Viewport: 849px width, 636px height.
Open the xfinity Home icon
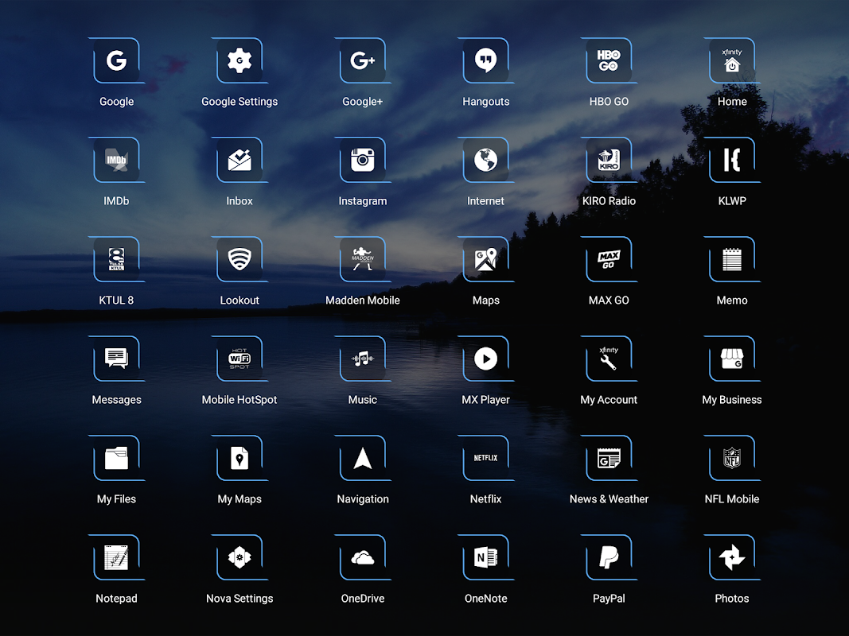732,60
